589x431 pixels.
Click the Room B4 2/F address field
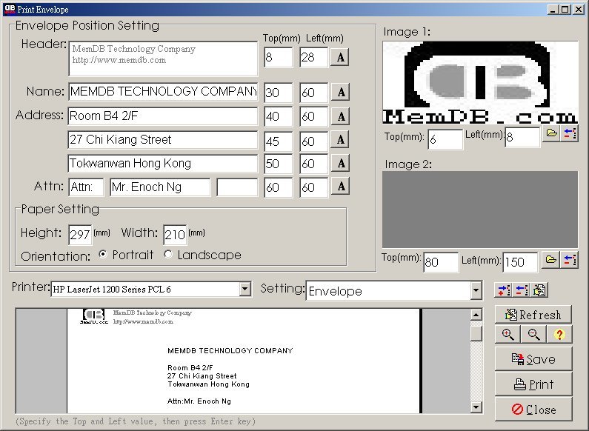pyautogui.click(x=163, y=116)
